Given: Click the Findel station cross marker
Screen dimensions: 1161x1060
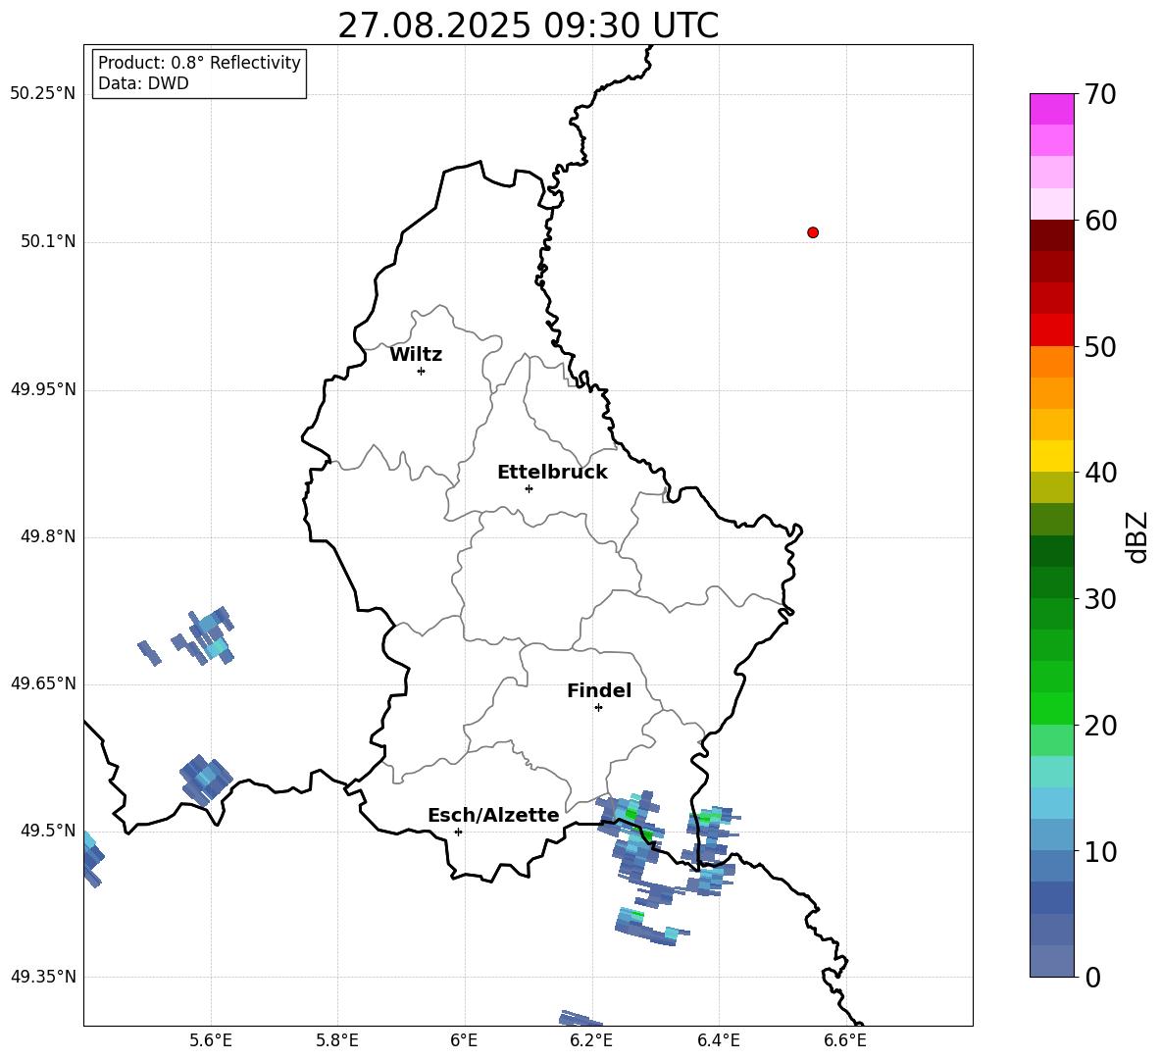Looking at the screenshot, I should (x=598, y=708).
